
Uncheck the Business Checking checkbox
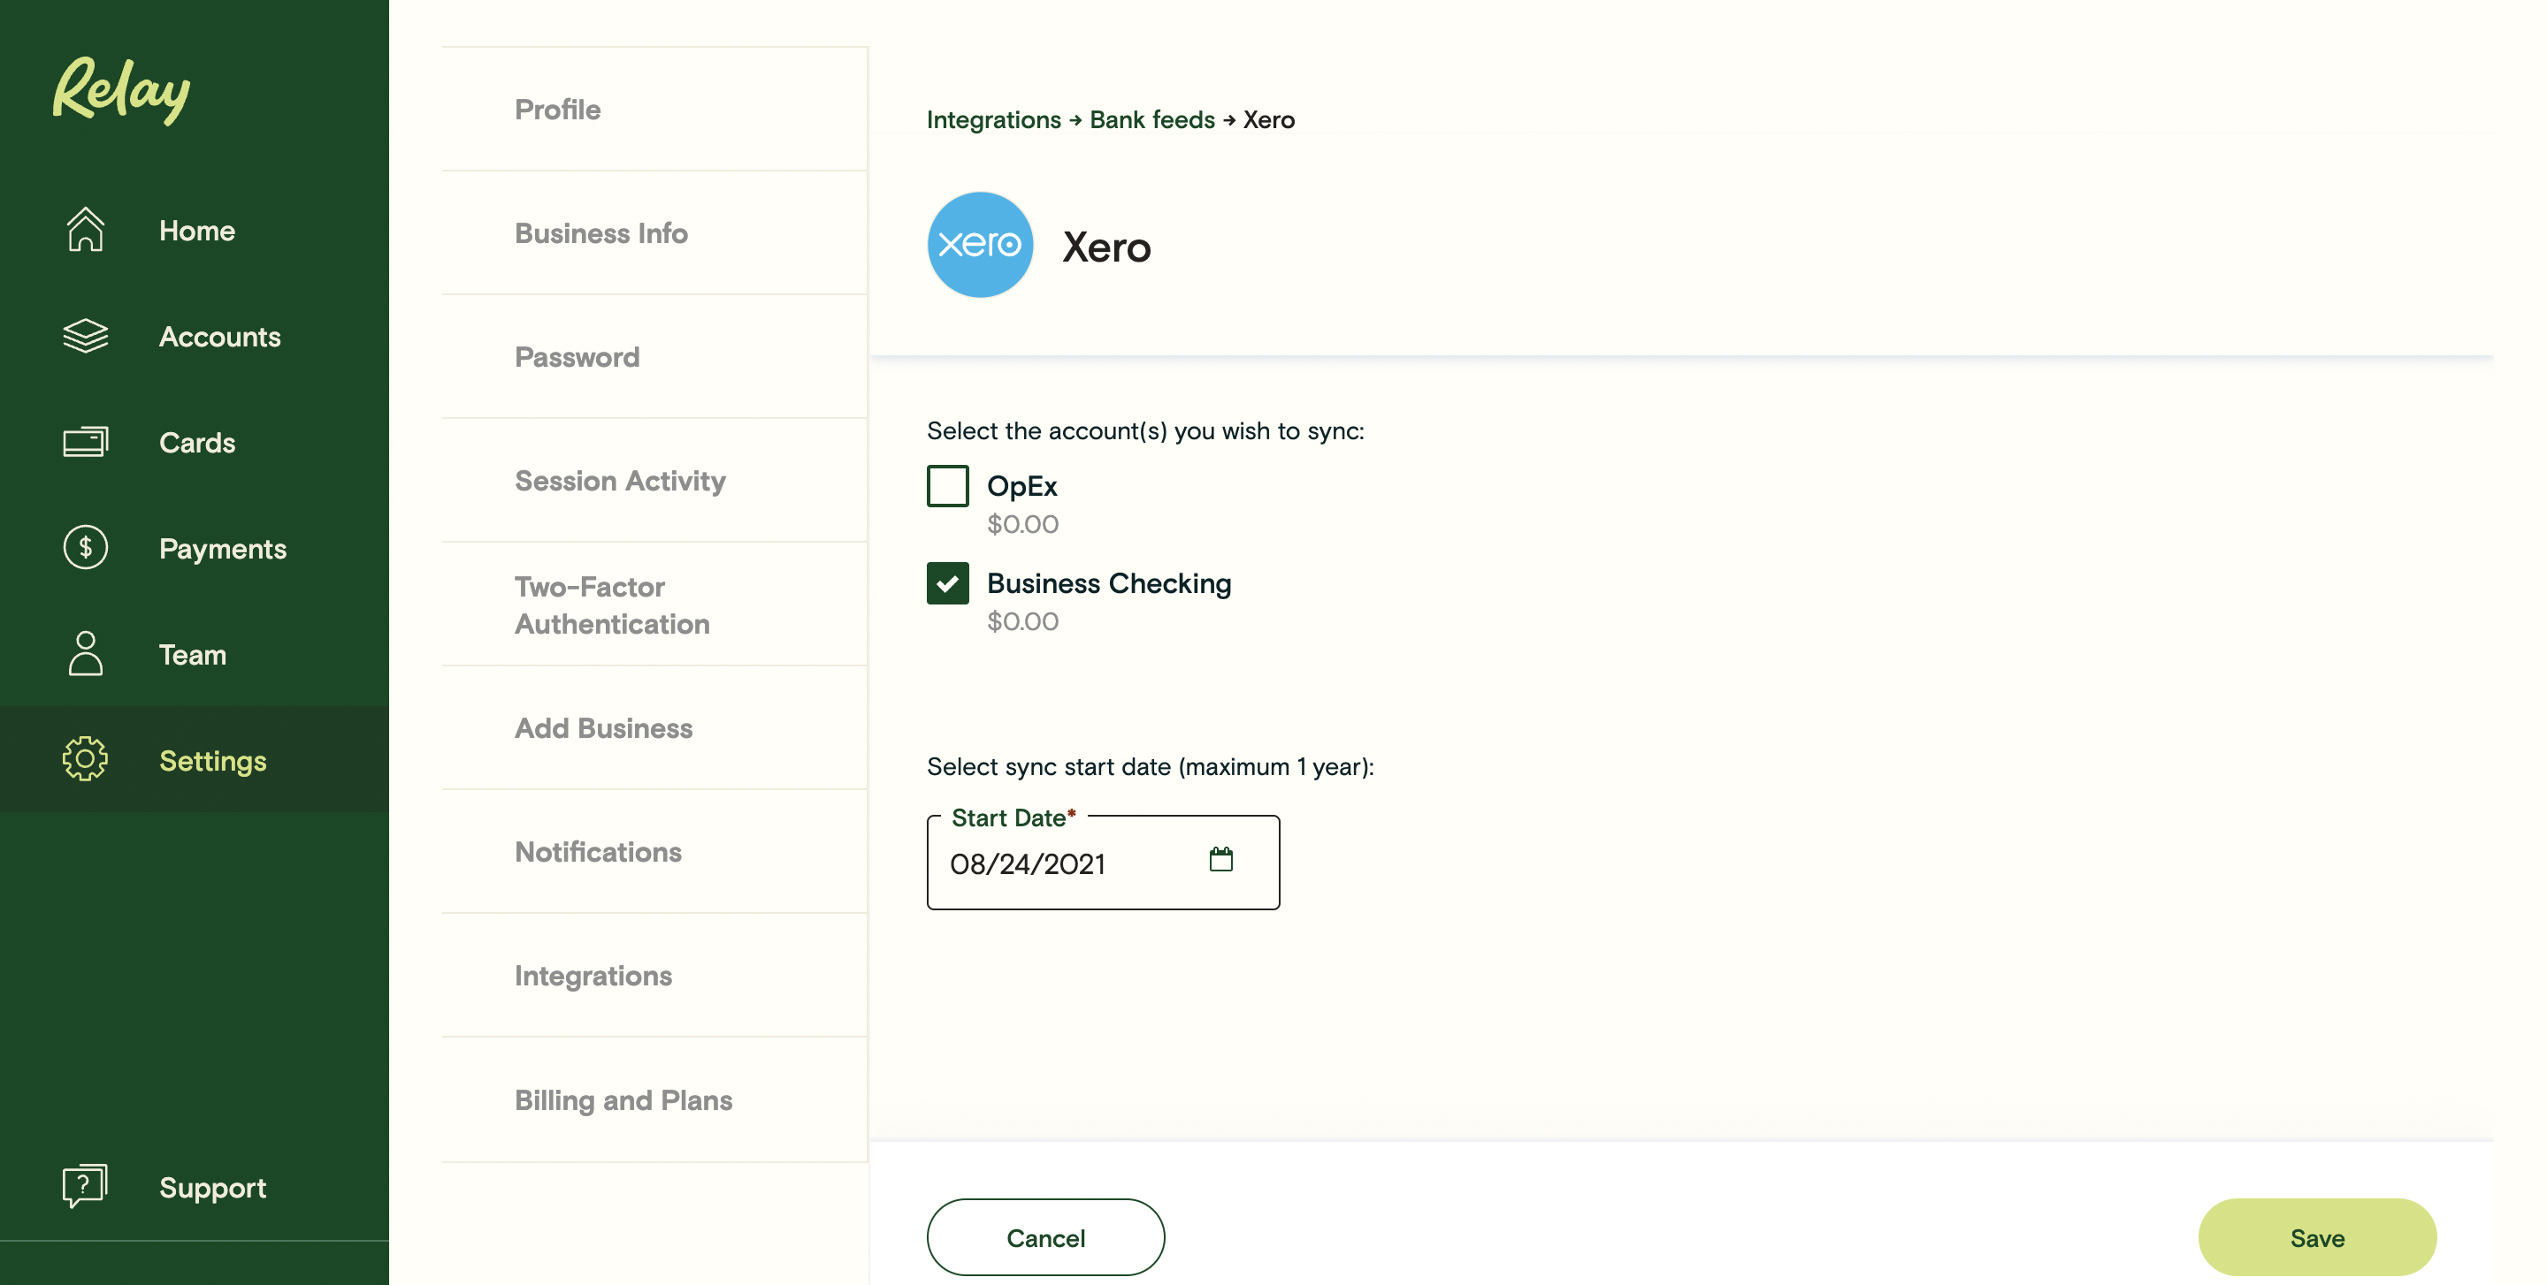point(947,582)
